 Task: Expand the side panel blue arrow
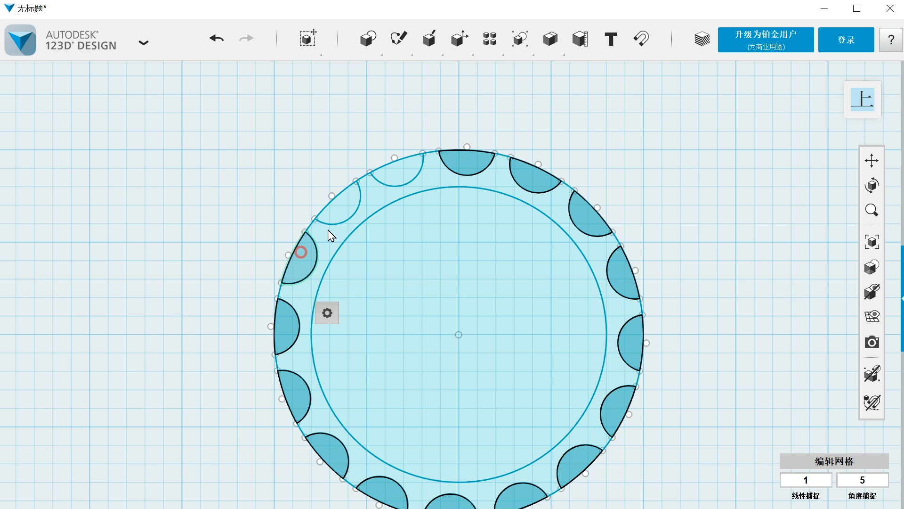[902, 299]
